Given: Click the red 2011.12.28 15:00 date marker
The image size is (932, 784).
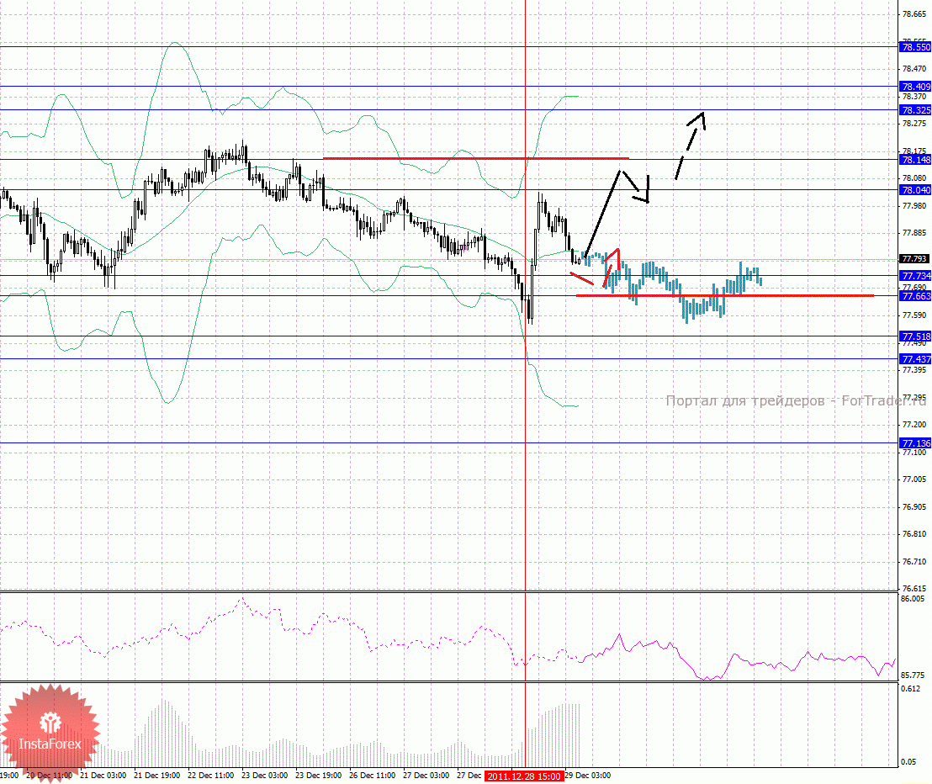Looking at the screenshot, I should coord(524,776).
